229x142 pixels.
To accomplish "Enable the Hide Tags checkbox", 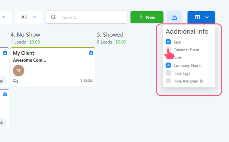I will tap(168, 73).
